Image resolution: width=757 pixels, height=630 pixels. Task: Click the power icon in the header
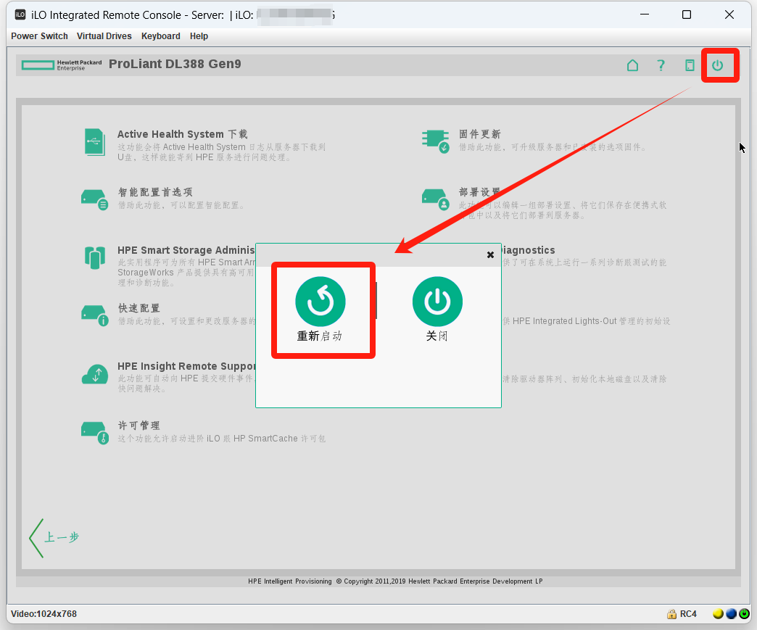tap(717, 65)
